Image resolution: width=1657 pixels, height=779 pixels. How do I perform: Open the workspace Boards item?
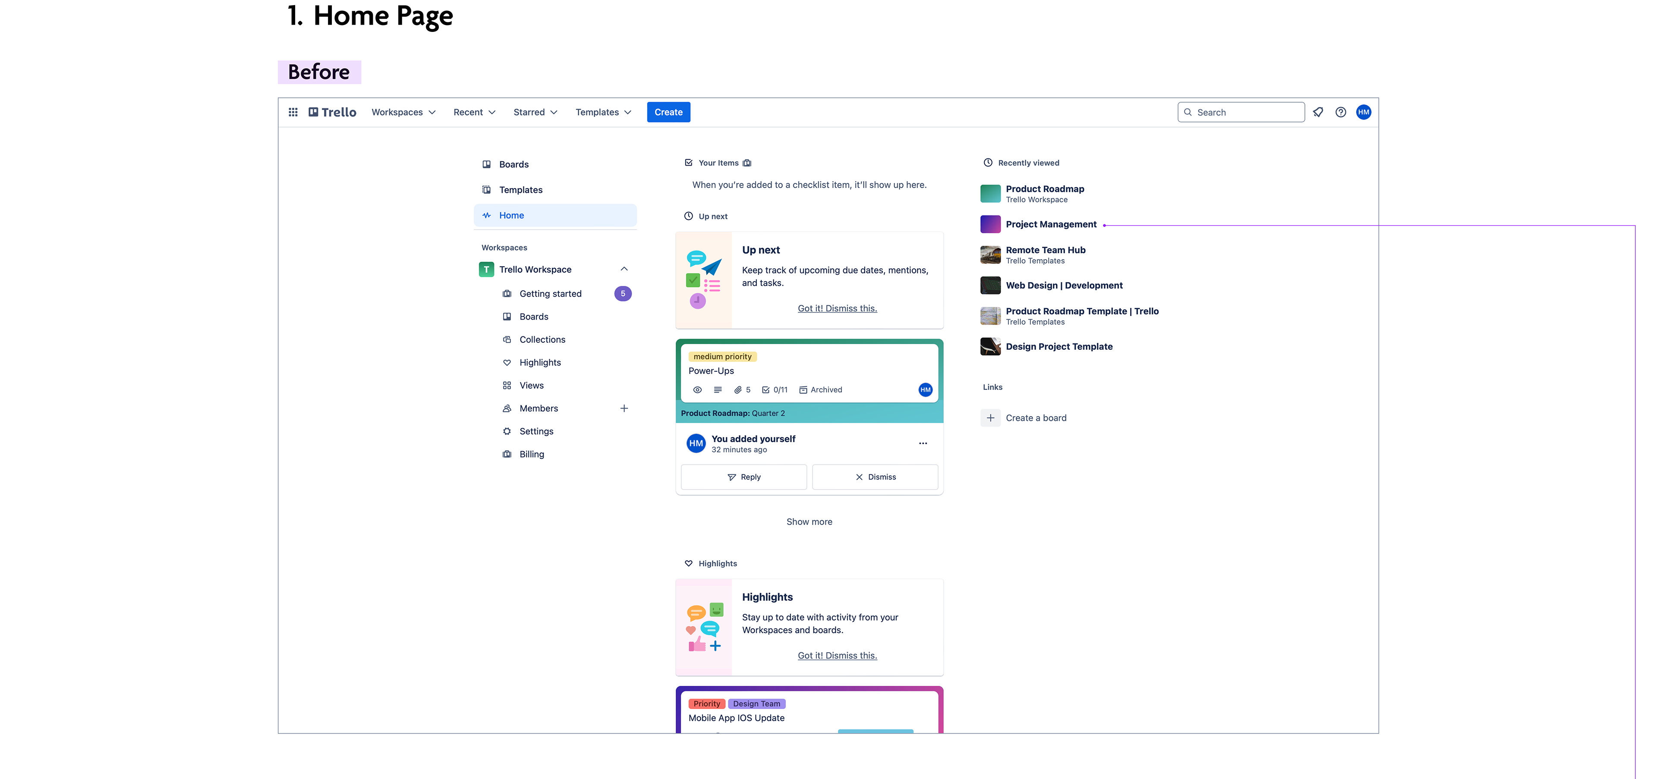534,317
